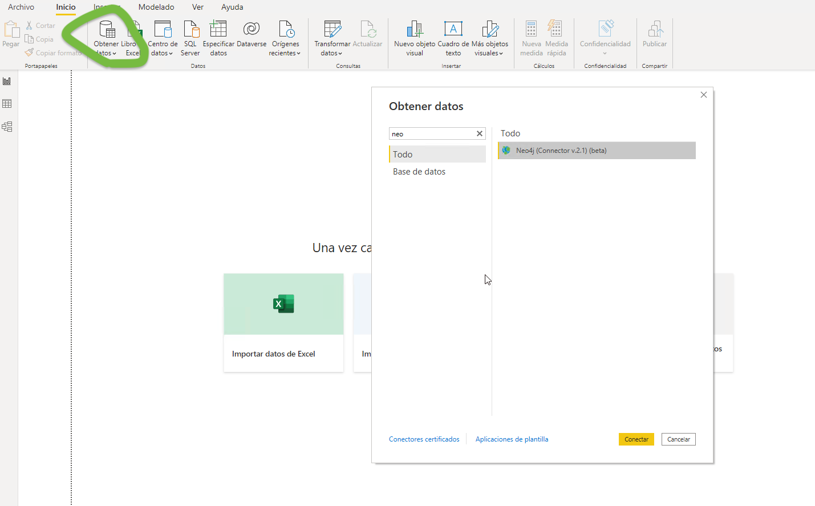Select Neo4j connector in results list
Viewport: 815px width, 506px height.
[x=596, y=151]
